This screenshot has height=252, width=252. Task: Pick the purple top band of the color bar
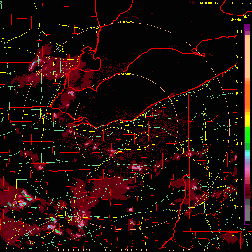point(247,28)
